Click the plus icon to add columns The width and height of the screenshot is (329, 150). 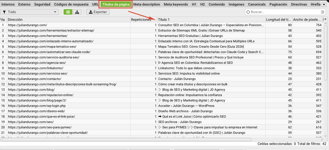point(325,19)
